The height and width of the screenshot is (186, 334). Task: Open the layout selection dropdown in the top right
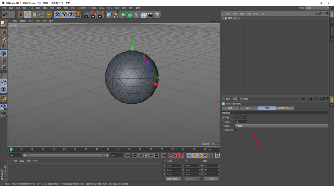pyautogui.click(x=317, y=8)
